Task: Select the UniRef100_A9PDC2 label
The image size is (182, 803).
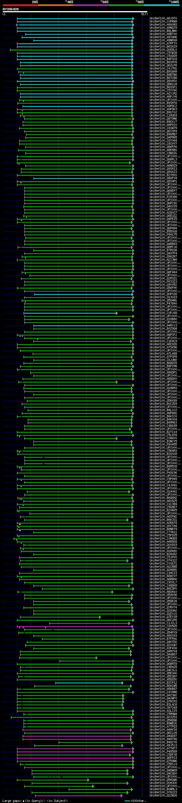Action: click(163, 106)
